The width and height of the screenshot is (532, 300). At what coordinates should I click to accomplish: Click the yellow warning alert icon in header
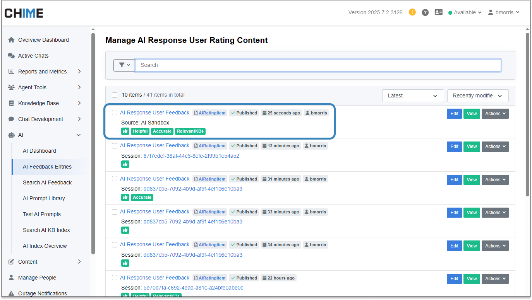412,12
